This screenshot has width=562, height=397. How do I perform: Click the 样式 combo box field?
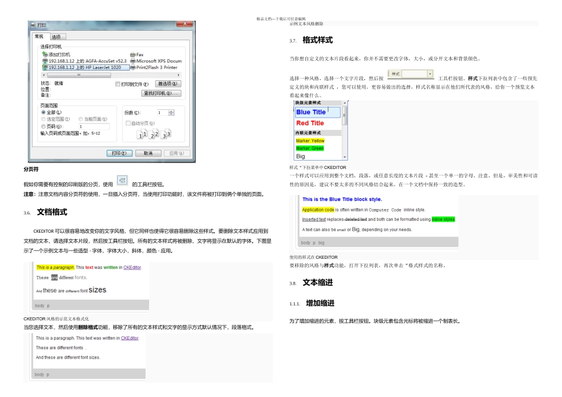coord(414,74)
